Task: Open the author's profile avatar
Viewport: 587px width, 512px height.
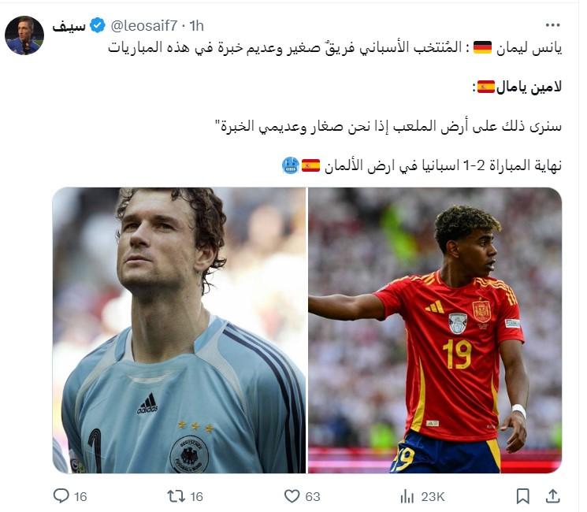Action: click(x=24, y=35)
